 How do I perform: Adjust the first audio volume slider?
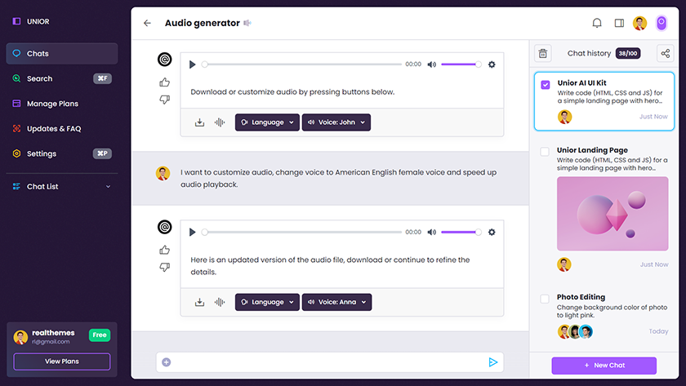click(x=461, y=64)
